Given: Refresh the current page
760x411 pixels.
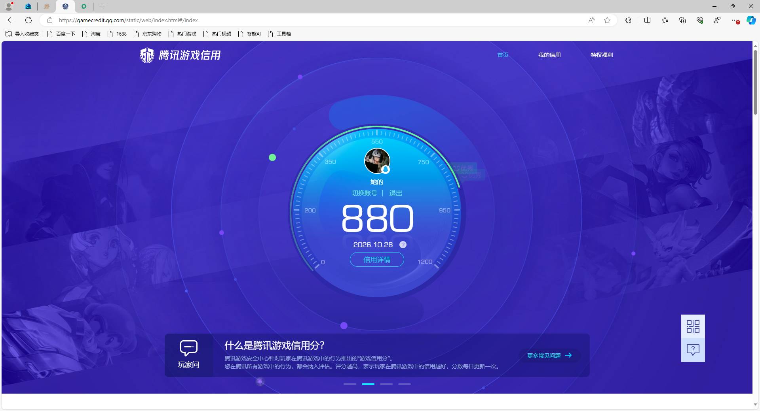Looking at the screenshot, I should point(28,20).
